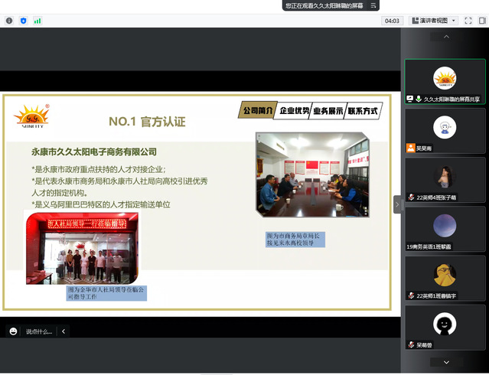Click the screen-viewing notice banner text
The height and width of the screenshot is (375, 489).
point(324,5)
